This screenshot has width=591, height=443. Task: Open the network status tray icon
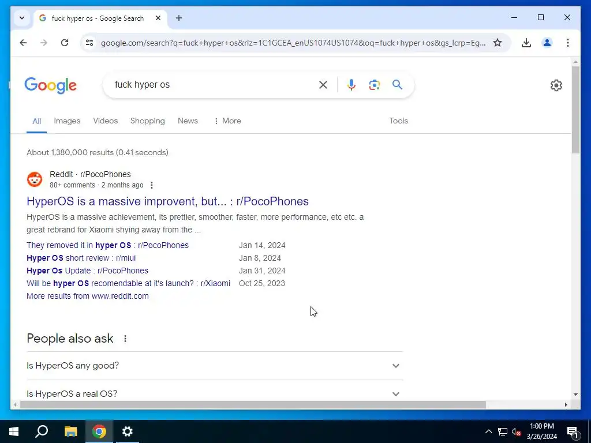tap(503, 431)
